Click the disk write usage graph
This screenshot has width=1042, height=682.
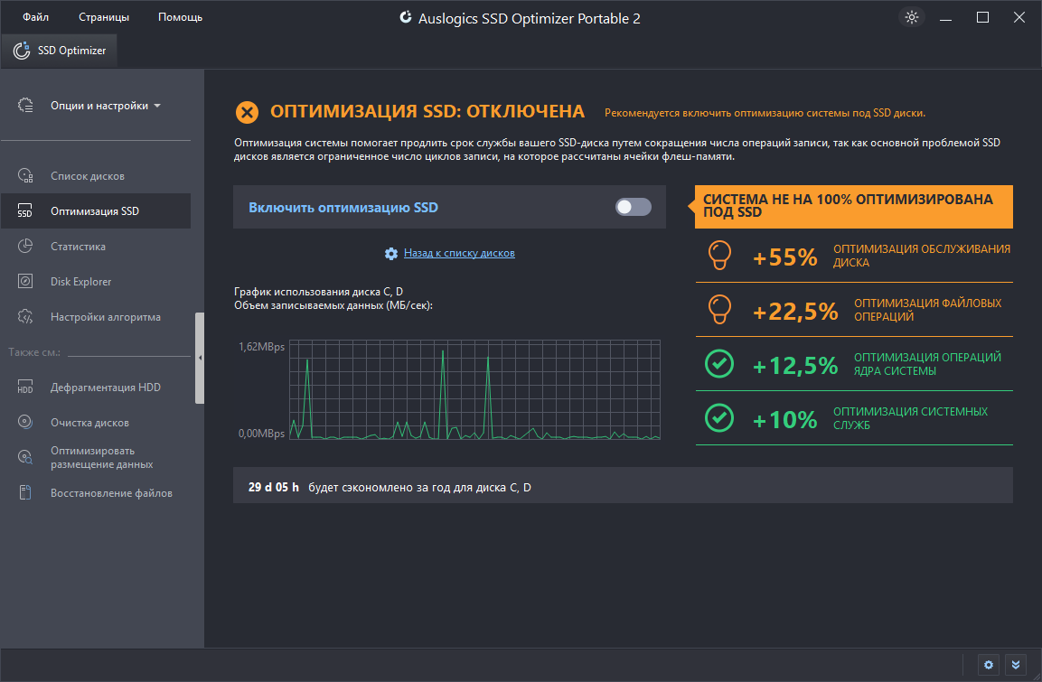click(475, 390)
